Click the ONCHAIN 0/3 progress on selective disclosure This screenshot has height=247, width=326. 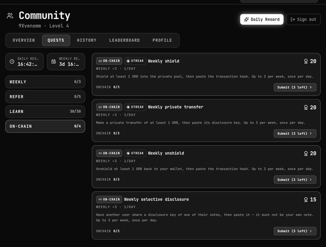108,231
